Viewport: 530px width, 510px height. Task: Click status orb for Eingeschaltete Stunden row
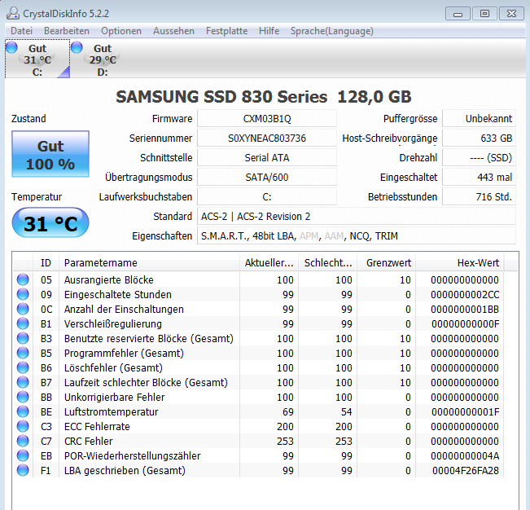(23, 294)
